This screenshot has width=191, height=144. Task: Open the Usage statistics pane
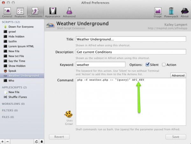[x=158, y=12]
